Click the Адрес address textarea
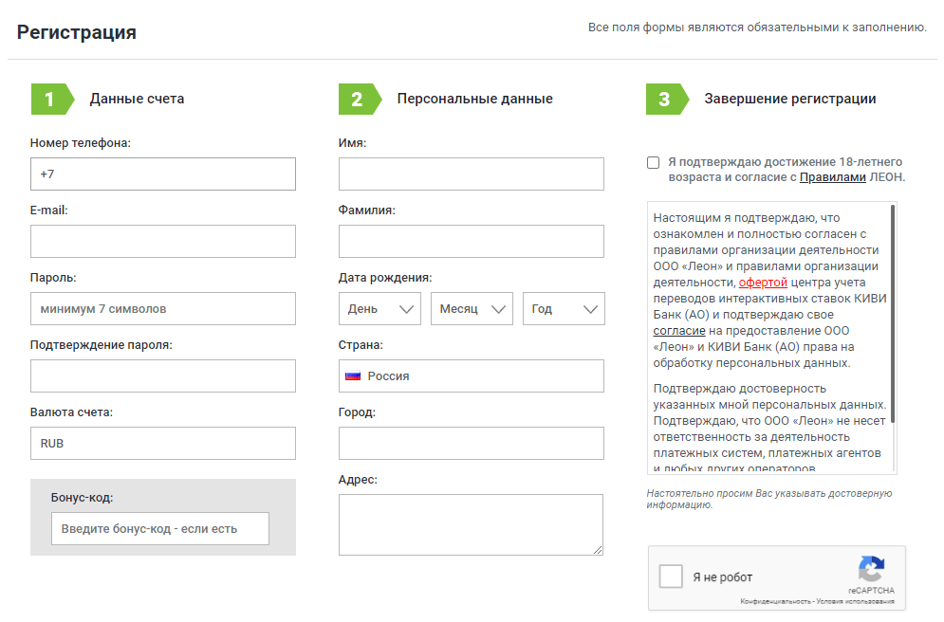This screenshot has height=622, width=944. tap(471, 524)
